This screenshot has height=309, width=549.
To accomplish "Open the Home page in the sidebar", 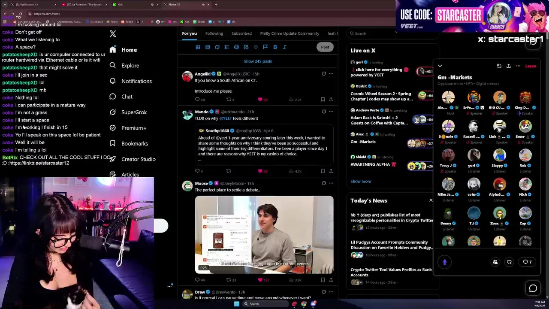I will (x=124, y=50).
